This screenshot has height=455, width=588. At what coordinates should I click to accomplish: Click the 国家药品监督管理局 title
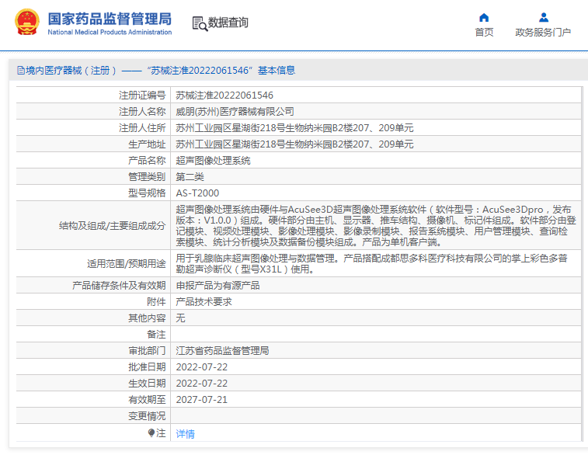coord(110,19)
